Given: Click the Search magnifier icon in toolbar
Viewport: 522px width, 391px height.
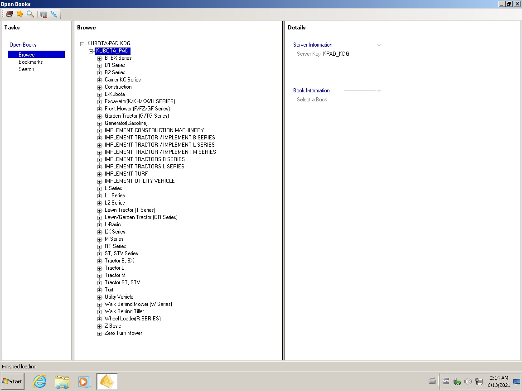Looking at the screenshot, I should click(30, 14).
